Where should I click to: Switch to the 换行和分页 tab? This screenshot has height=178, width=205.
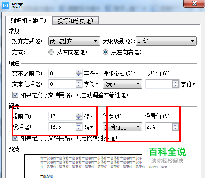(x=75, y=21)
